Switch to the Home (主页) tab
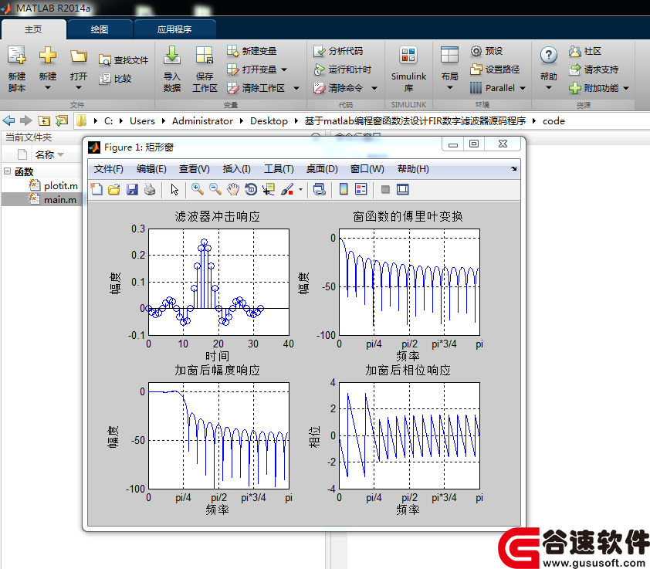The width and height of the screenshot is (650, 569). tap(33, 29)
